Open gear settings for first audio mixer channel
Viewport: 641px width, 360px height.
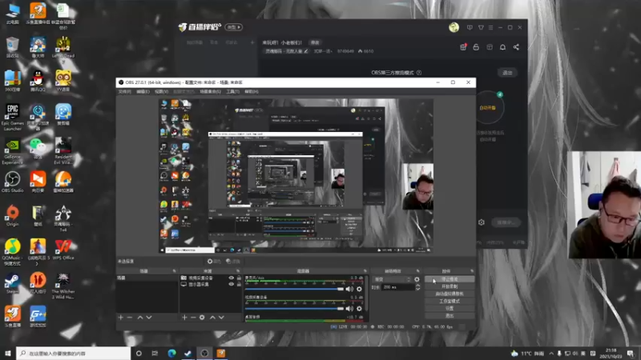359,289
